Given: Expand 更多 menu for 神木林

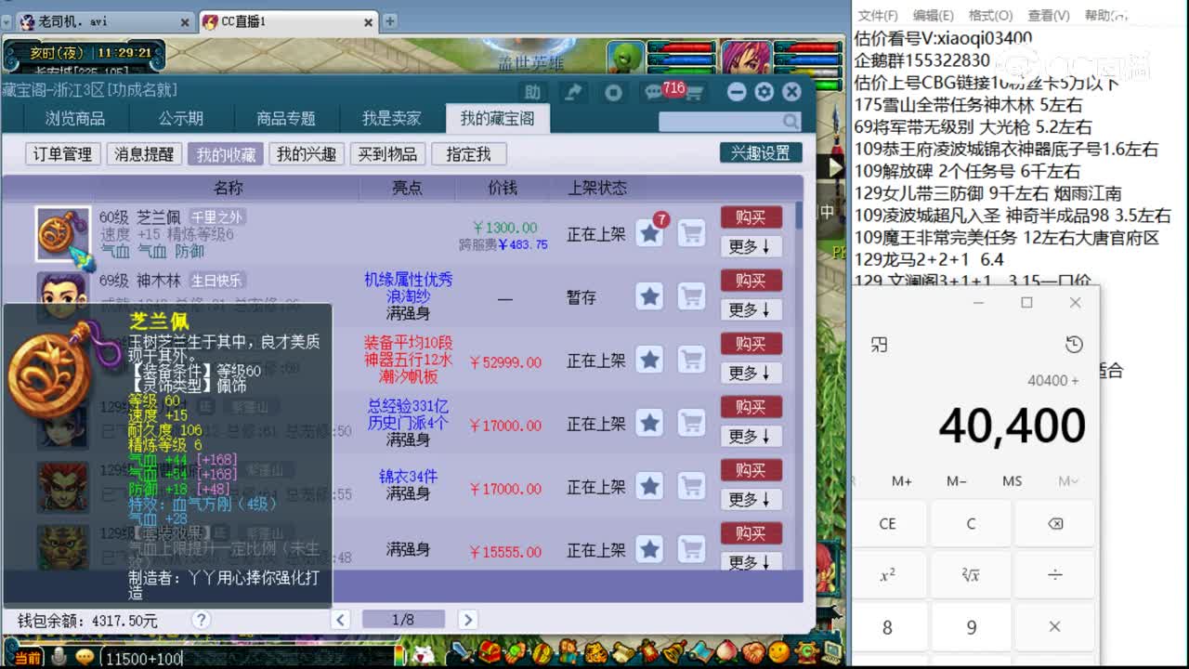Looking at the screenshot, I should click(751, 309).
